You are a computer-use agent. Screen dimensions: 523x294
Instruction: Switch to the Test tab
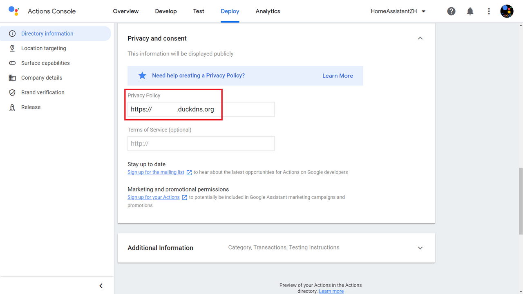(x=199, y=11)
